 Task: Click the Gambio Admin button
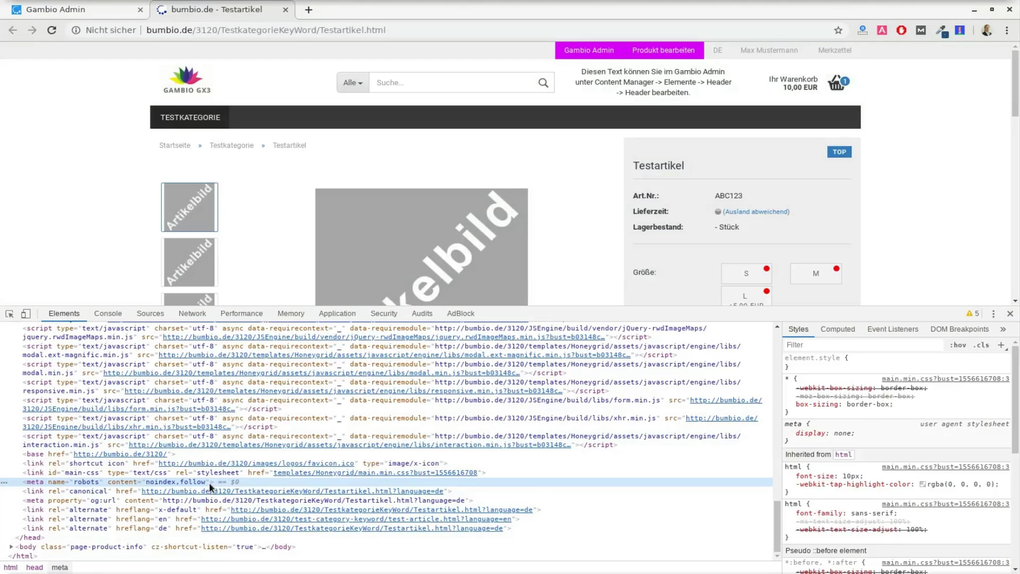589,50
